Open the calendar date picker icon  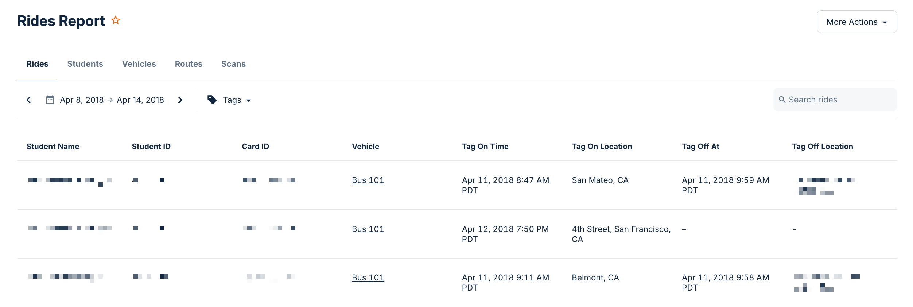(x=50, y=100)
